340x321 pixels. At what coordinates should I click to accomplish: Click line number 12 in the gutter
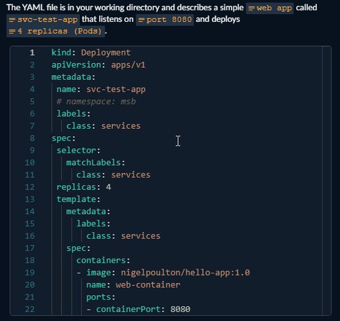click(30, 187)
